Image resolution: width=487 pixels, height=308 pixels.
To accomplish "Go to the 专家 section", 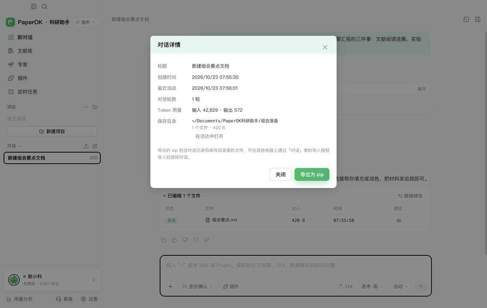I will pos(52,64).
